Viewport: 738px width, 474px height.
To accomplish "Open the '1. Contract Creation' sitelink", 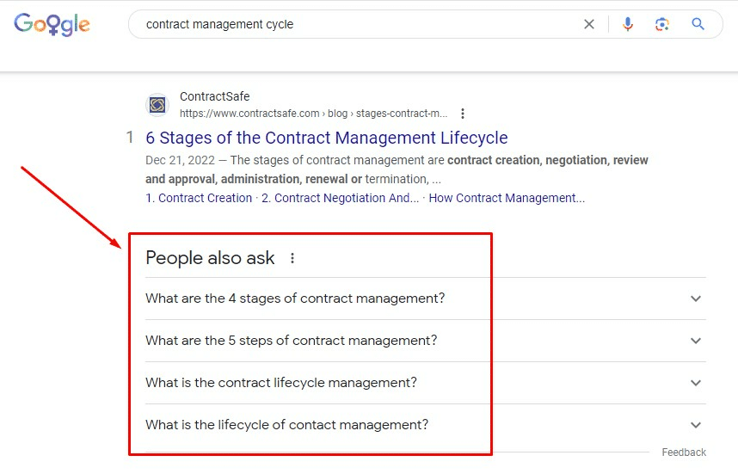I will click(x=199, y=198).
